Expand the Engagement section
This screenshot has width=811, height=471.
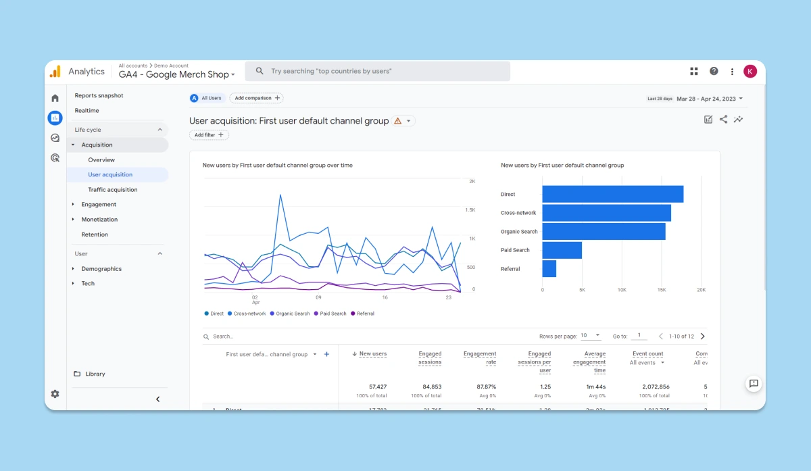click(x=73, y=204)
